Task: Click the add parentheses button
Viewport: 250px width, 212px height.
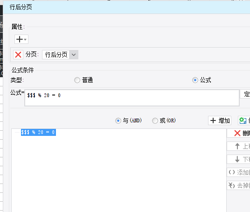Action: (x=238, y=172)
